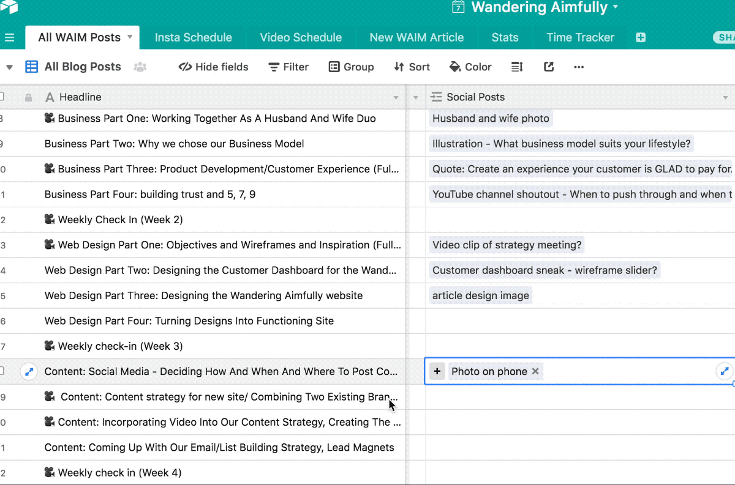Click the lock icon in the header row
Screen dimensions: 735x485
[x=28, y=97]
